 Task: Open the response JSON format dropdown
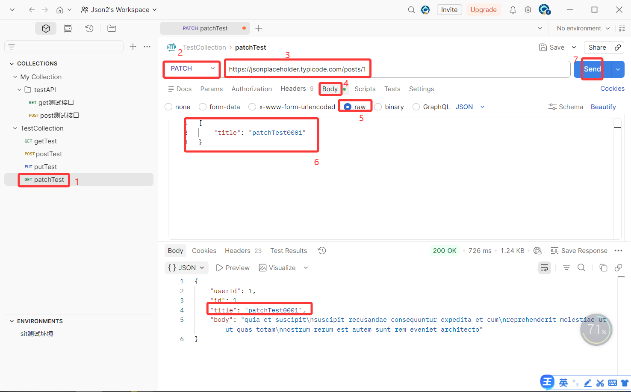pos(186,268)
